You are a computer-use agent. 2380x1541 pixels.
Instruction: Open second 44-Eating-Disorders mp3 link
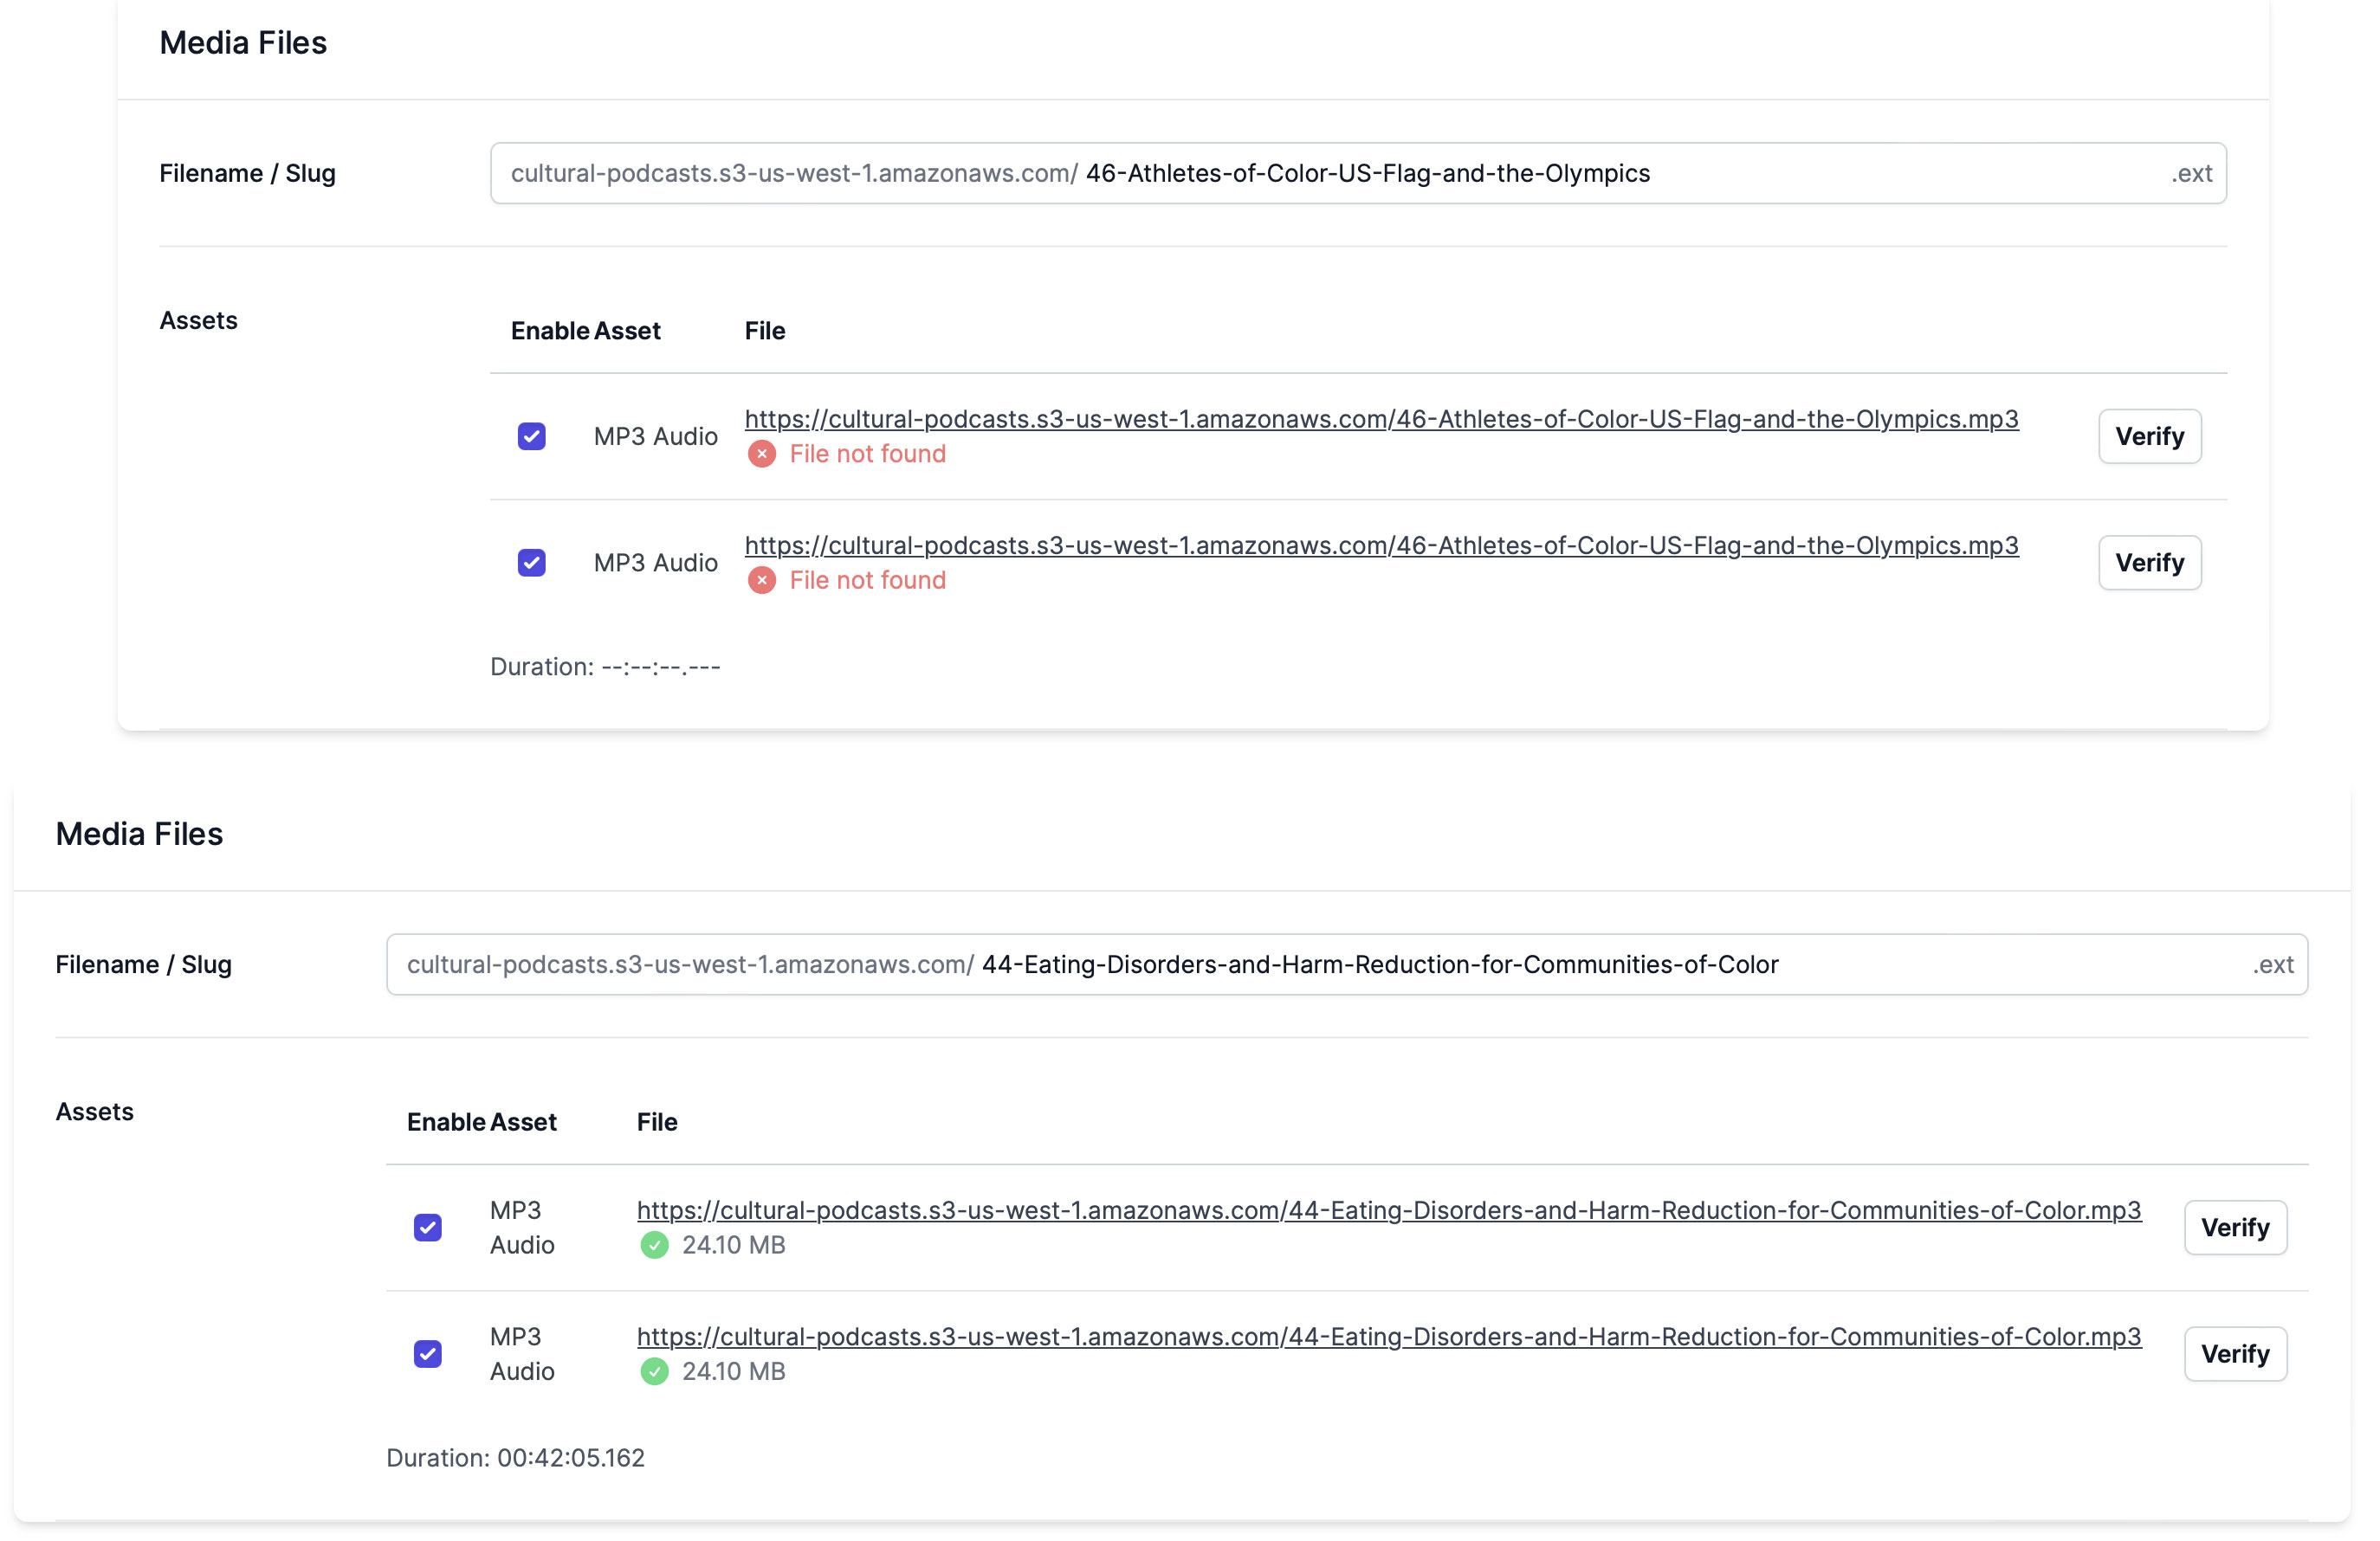(x=1389, y=1338)
